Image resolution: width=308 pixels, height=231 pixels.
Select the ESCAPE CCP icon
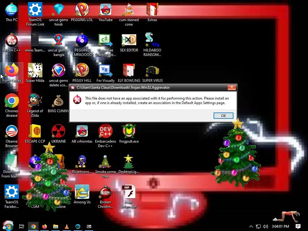pos(35,134)
